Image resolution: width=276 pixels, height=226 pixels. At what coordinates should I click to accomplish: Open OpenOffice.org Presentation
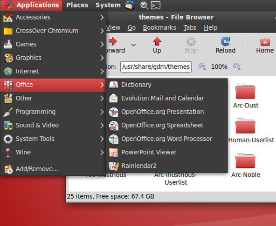click(166, 112)
